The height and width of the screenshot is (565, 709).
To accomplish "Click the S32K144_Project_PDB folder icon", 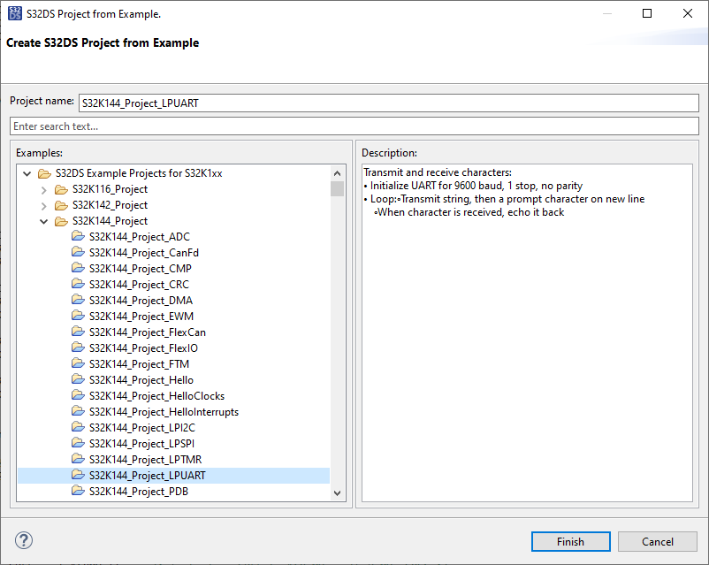I will click(x=78, y=492).
